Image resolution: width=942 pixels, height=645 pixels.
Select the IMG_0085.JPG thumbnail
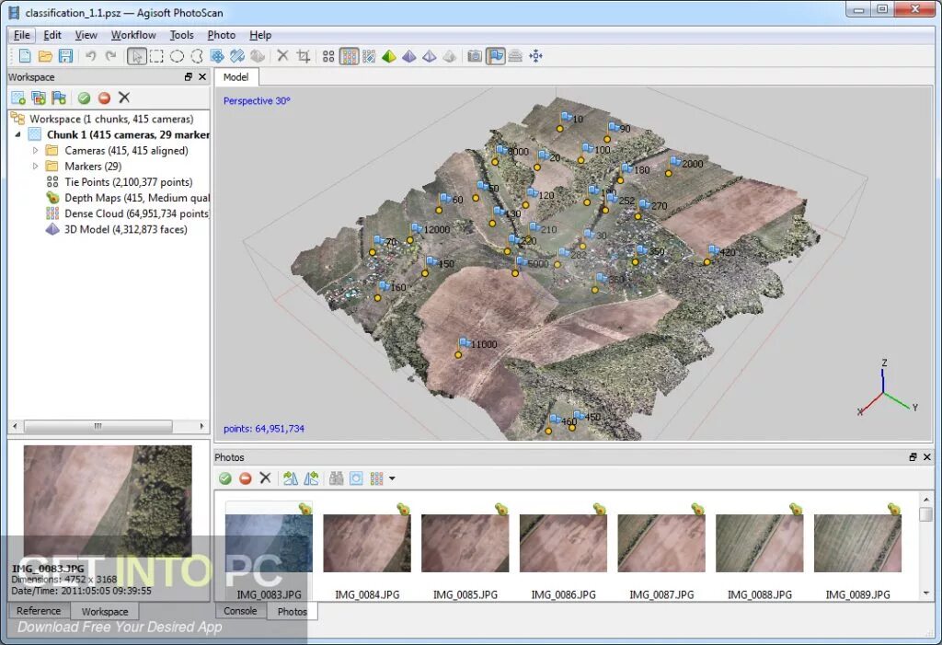point(465,543)
